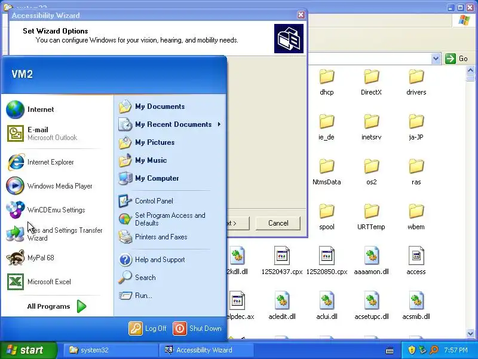Select the spool folder
Image resolution: width=478 pixels, height=359 pixels.
click(327, 217)
